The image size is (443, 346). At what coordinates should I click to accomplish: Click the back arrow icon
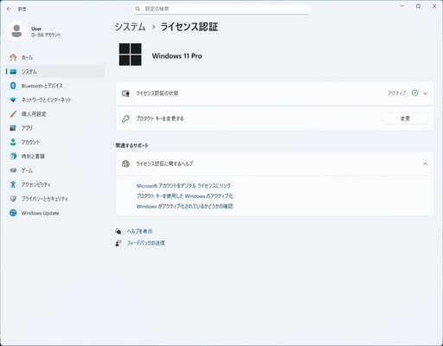click(x=9, y=9)
